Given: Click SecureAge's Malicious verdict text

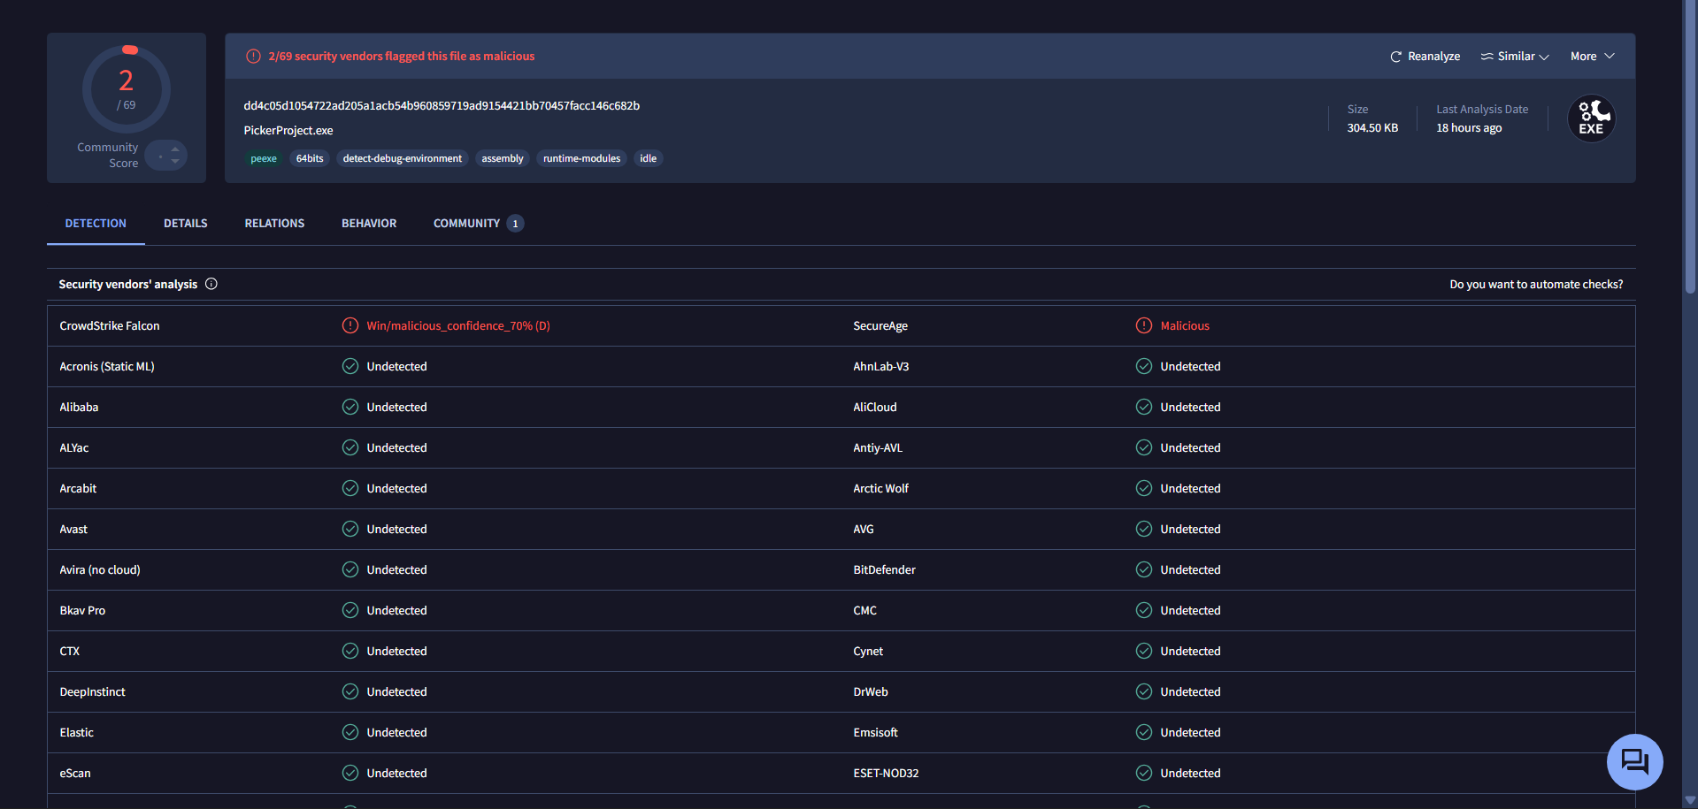Looking at the screenshot, I should pos(1185,326).
